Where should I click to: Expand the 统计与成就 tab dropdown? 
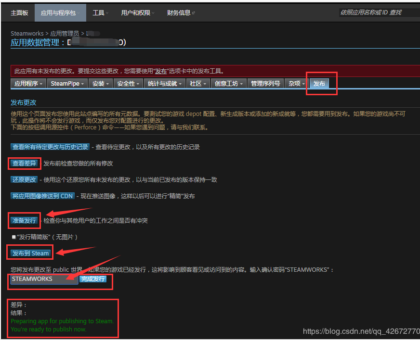coord(164,84)
